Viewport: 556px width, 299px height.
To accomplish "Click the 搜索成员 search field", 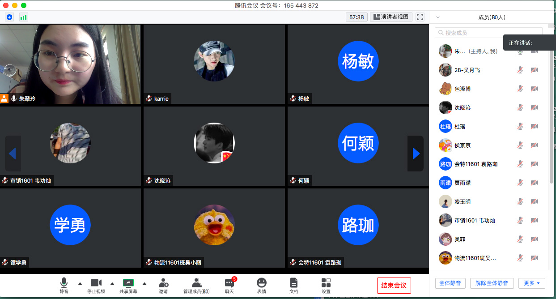I will tap(488, 33).
